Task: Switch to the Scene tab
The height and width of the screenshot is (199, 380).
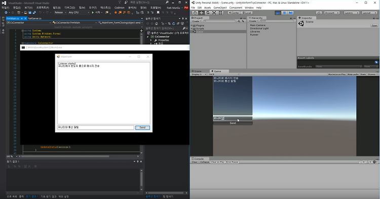Action: (x=197, y=71)
